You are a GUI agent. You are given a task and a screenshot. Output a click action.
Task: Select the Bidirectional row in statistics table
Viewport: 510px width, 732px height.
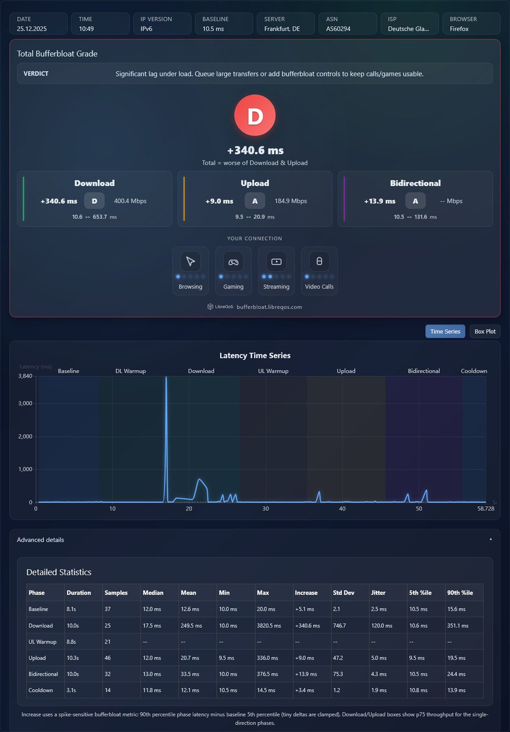pyautogui.click(x=255, y=674)
